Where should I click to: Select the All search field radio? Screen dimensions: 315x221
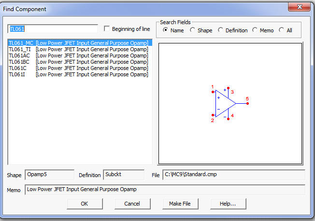point(282,30)
